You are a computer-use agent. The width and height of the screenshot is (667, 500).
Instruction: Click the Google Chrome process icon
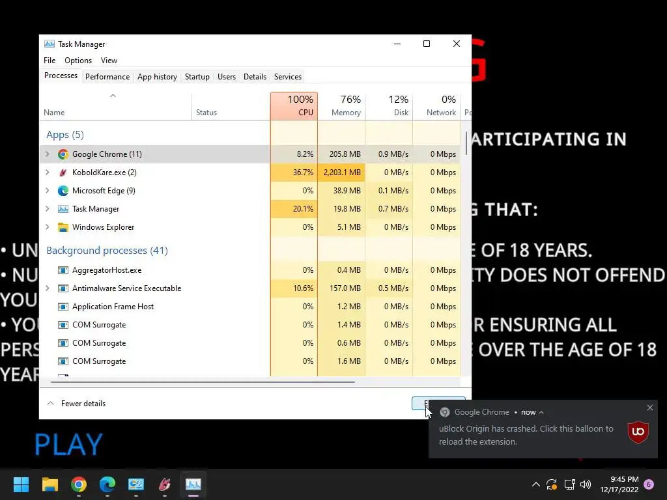pos(63,154)
